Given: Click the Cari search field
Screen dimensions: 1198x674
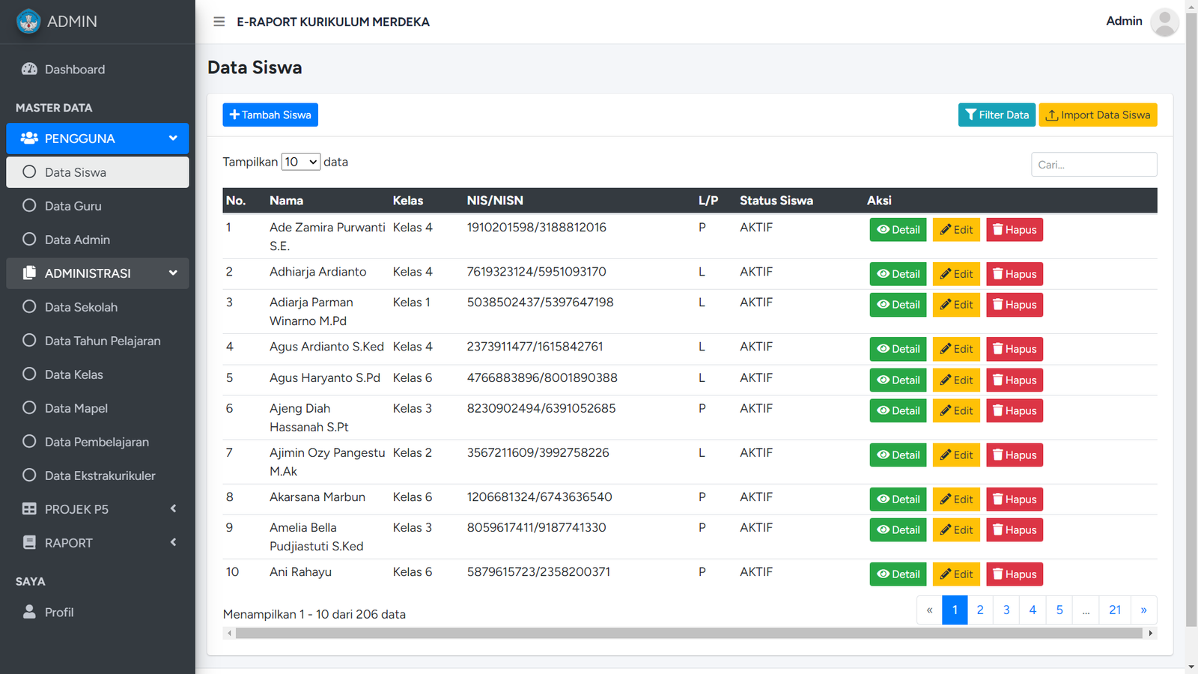Looking at the screenshot, I should point(1093,165).
